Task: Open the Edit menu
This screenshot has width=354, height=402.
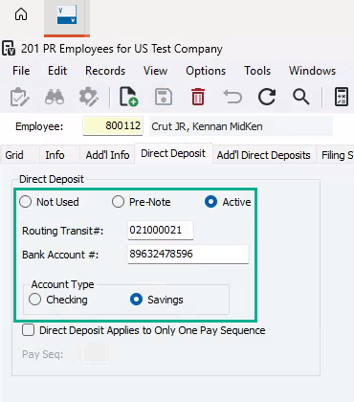Action: tap(57, 71)
